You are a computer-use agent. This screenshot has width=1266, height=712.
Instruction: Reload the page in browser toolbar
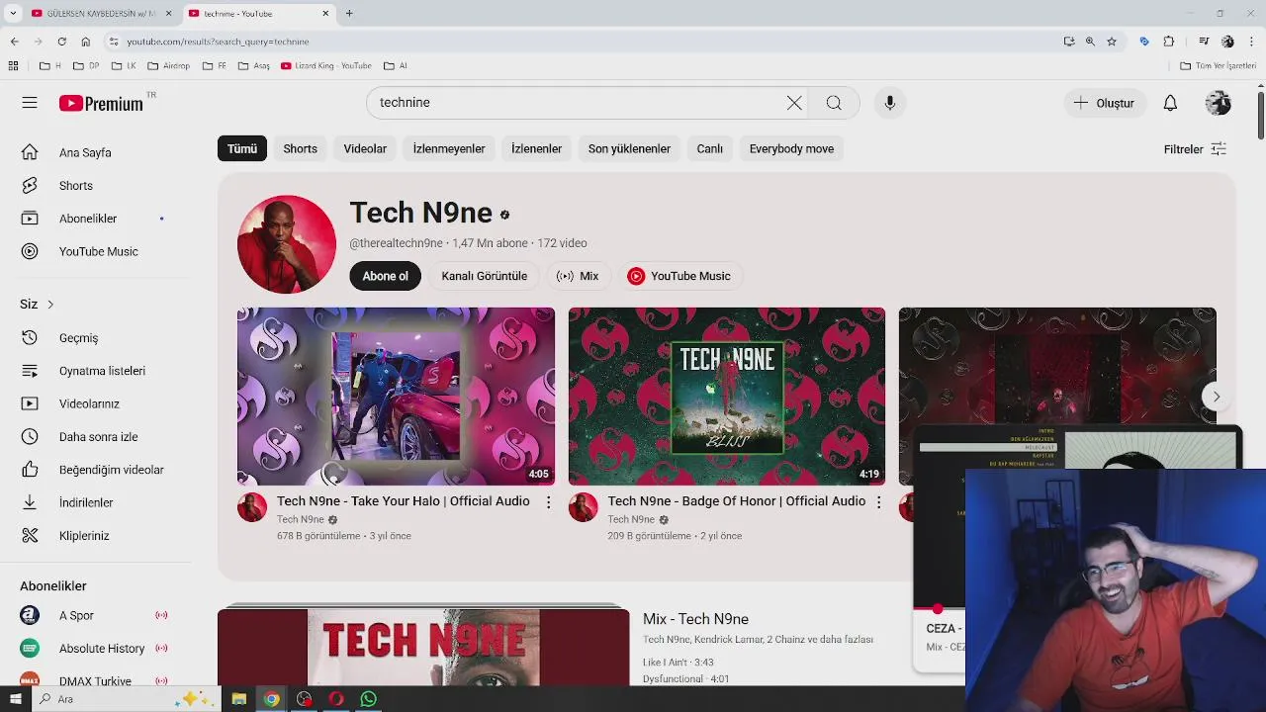(x=61, y=42)
